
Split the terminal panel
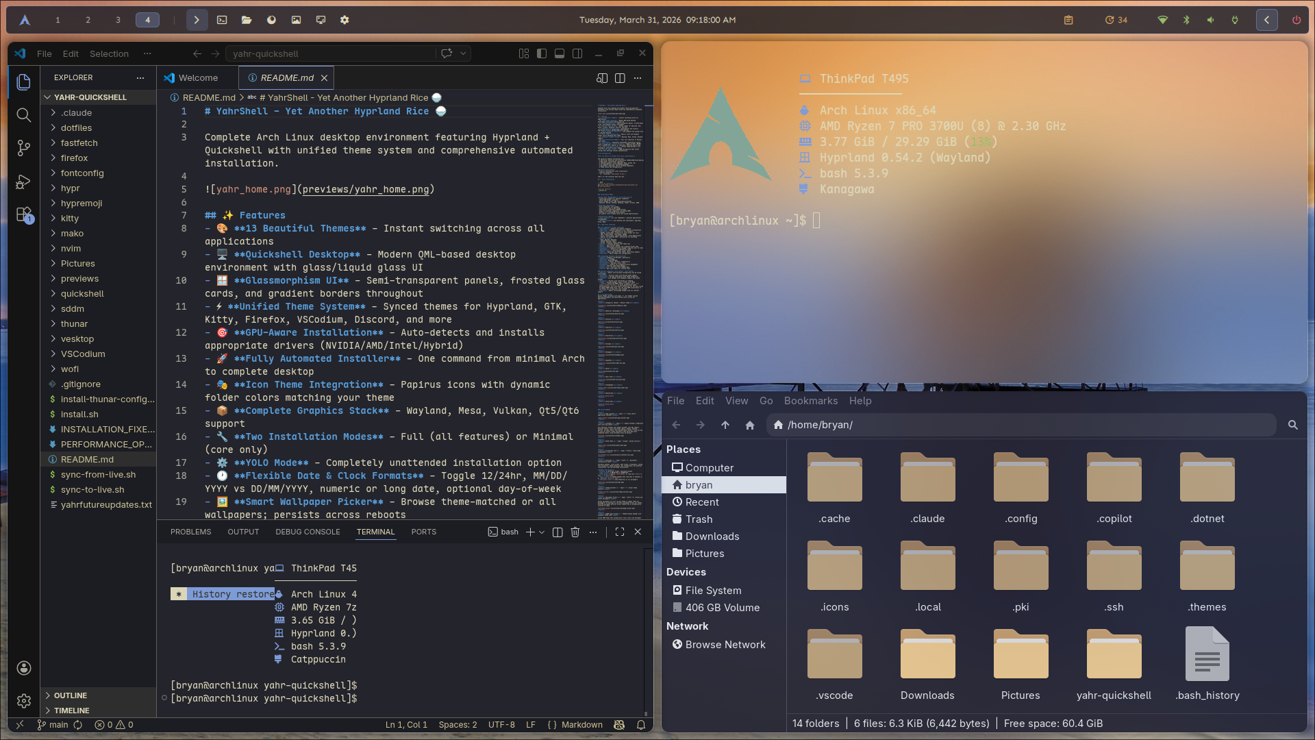[558, 532]
